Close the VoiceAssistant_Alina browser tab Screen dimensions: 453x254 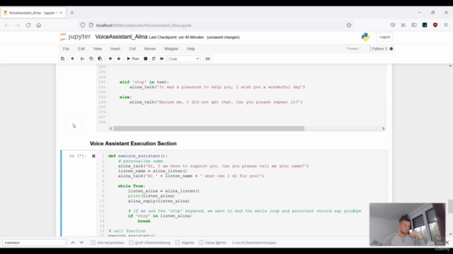coord(61,13)
